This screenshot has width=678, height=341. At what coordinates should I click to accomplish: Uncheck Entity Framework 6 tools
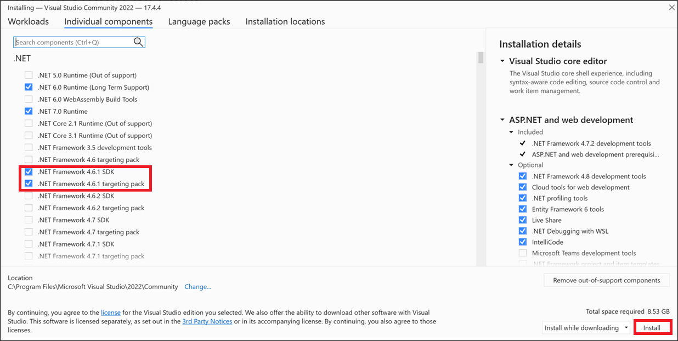tap(522, 209)
